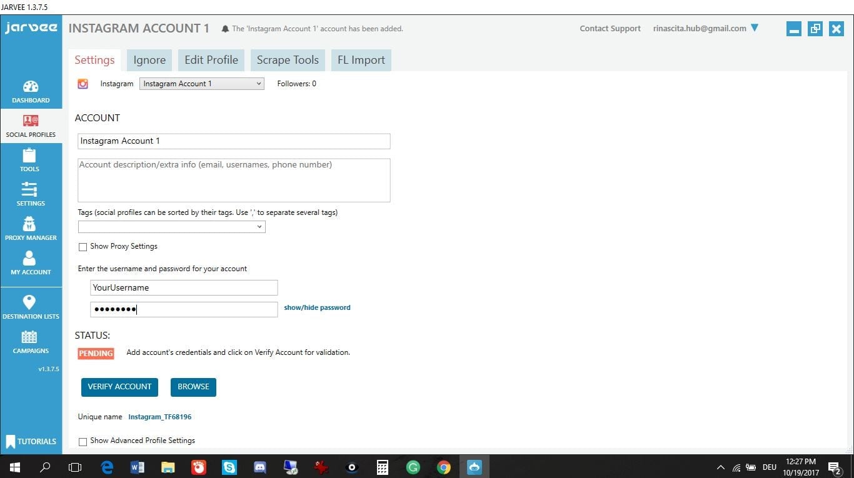Click the notification bell icon
Screen dimensions: 854x478
click(x=225, y=29)
